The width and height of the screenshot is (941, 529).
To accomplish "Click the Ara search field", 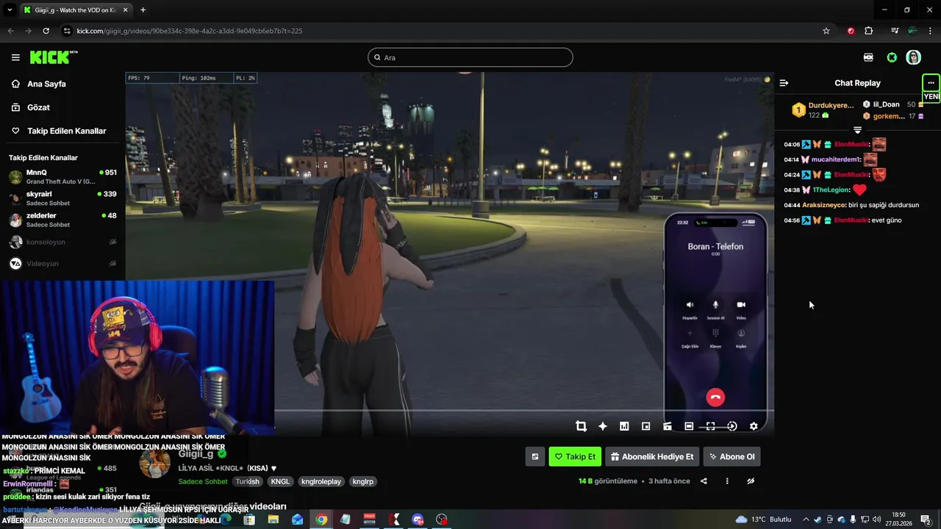I will point(470,57).
